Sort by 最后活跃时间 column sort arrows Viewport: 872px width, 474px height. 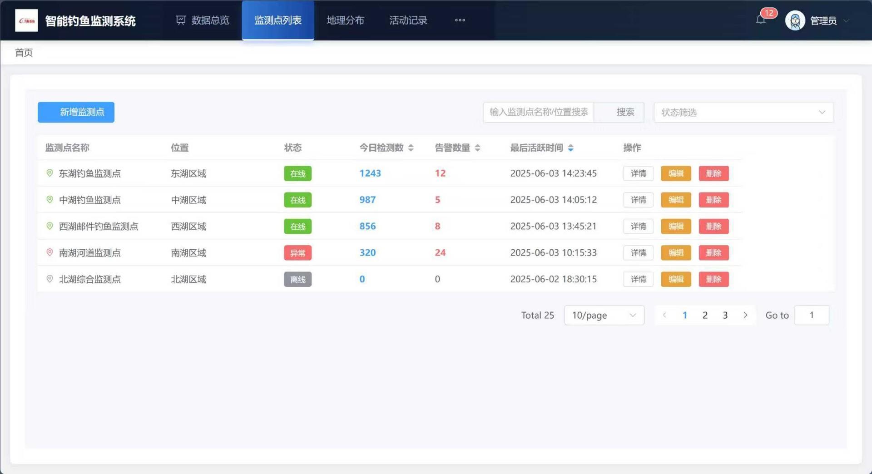point(571,148)
